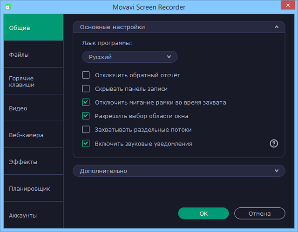
Task: Switch to the 'Файлы' tab
Action: 34,54
